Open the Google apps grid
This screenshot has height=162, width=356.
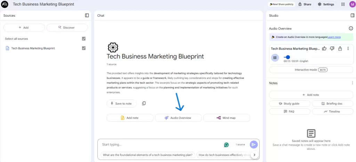click(343, 4)
